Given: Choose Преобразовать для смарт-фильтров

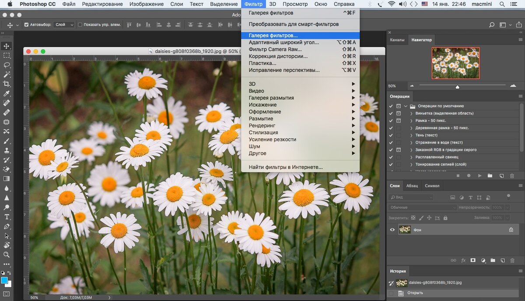Looking at the screenshot, I should (300, 24).
